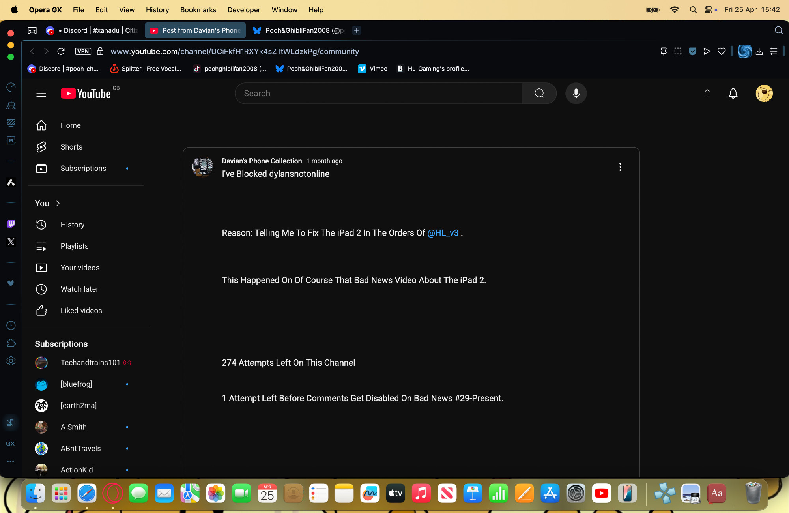Open the Developer menu in menu bar
This screenshot has width=789, height=513.
click(244, 10)
